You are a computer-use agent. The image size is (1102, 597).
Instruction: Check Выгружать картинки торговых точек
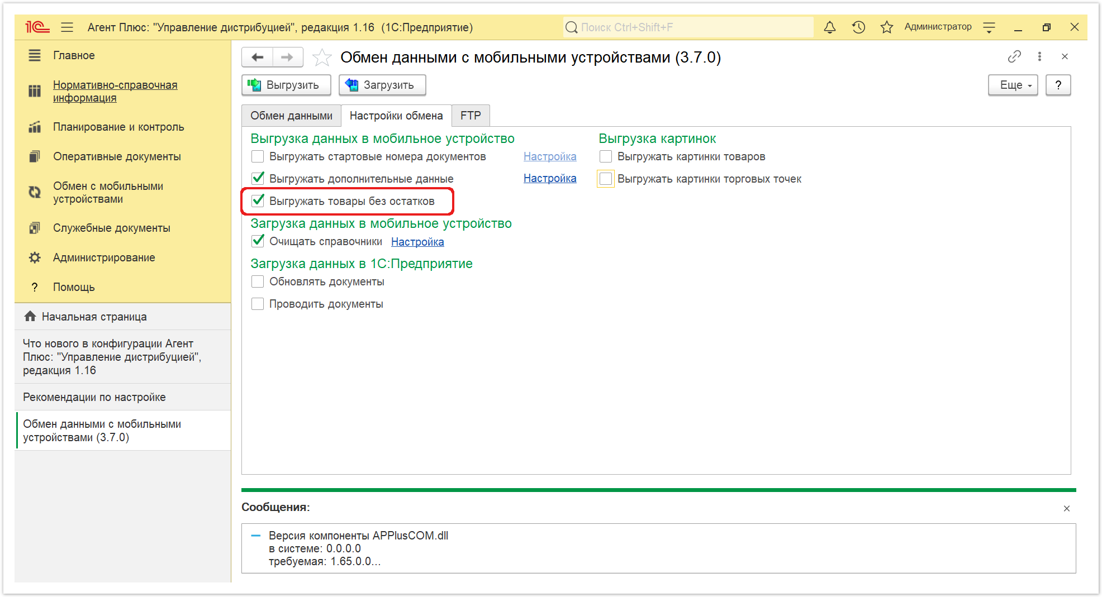click(x=606, y=179)
